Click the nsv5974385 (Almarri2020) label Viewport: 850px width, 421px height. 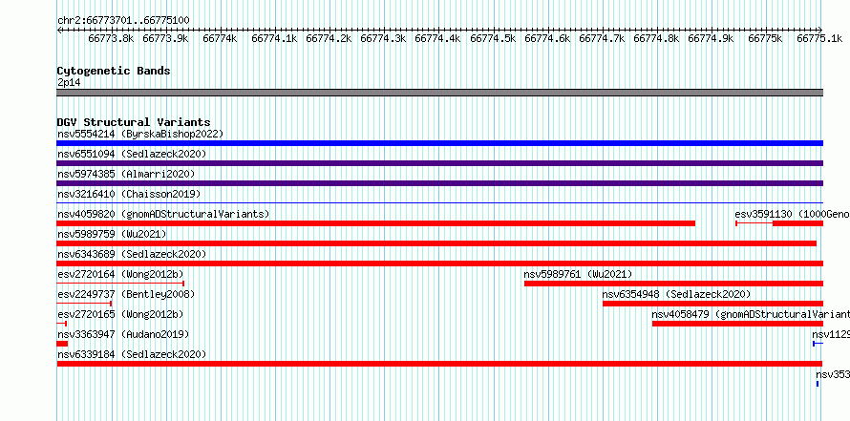[126, 174]
